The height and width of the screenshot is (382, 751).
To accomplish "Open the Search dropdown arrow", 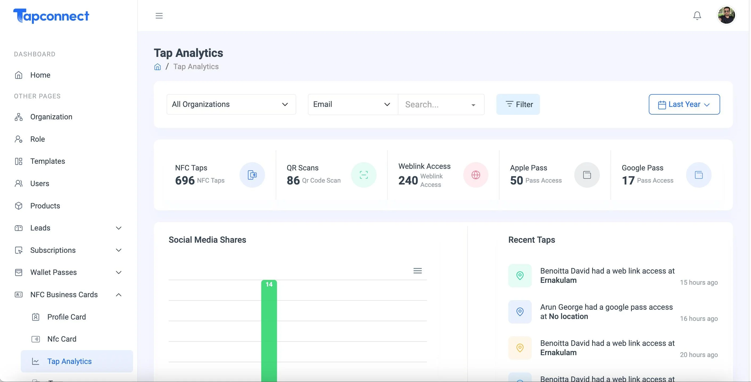I will 473,105.
